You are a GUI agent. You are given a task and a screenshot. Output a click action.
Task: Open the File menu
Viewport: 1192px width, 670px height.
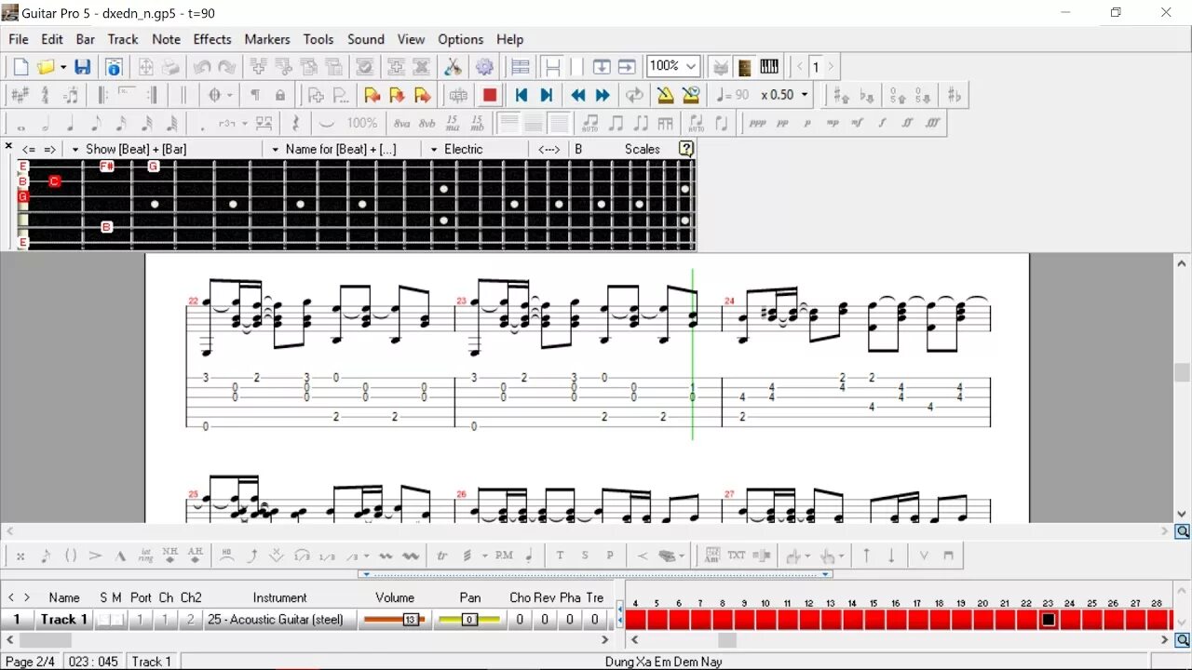click(x=19, y=39)
